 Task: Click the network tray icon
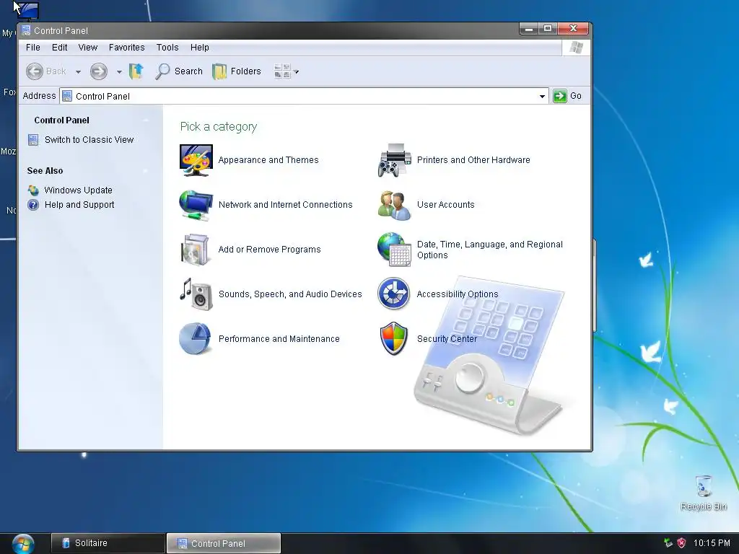pyautogui.click(x=668, y=543)
